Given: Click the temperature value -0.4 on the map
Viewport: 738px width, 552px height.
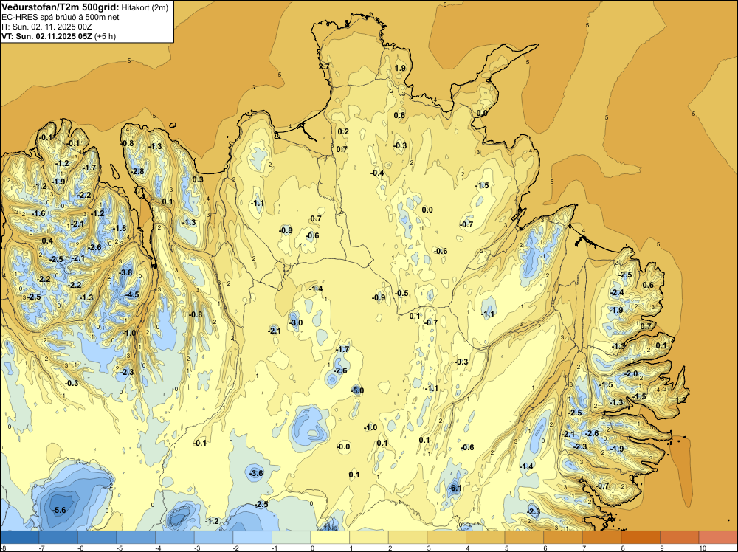Looking at the screenshot, I should [x=377, y=173].
